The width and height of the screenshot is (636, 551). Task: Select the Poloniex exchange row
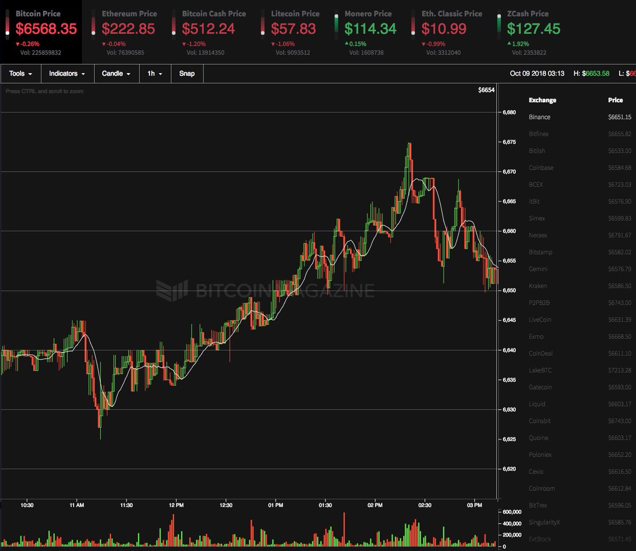(580, 455)
